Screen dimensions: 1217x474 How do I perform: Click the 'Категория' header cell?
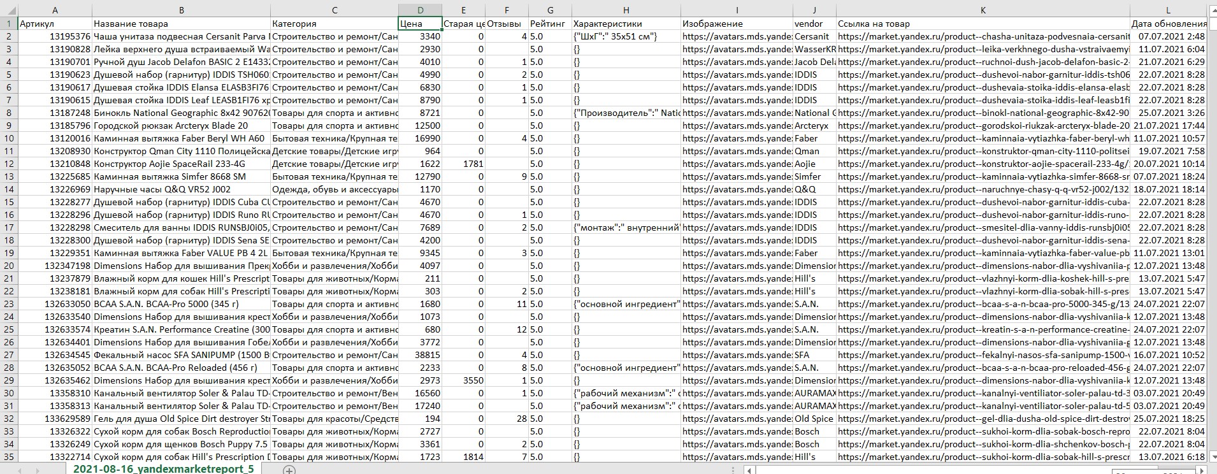click(335, 24)
